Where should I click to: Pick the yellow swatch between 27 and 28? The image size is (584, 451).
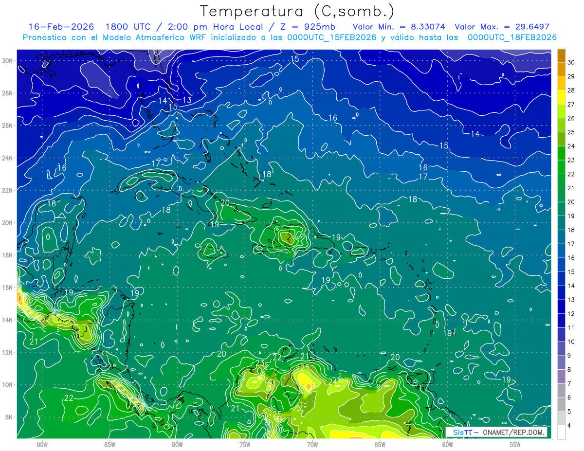[x=561, y=97]
